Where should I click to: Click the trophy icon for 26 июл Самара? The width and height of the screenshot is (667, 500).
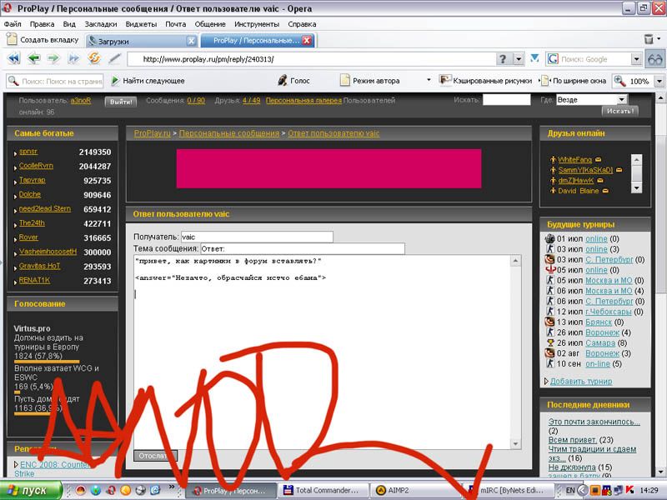coord(550,342)
